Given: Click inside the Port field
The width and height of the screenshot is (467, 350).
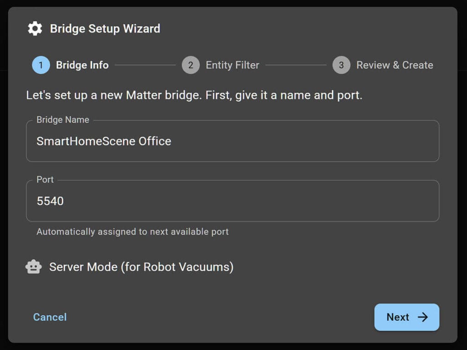Looking at the screenshot, I should [x=233, y=201].
